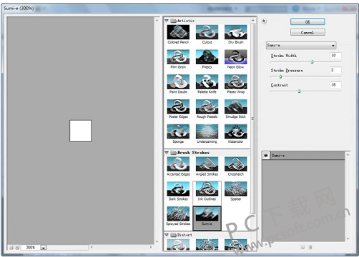
Task: Click the Contrast value input field
Action: pos(335,85)
